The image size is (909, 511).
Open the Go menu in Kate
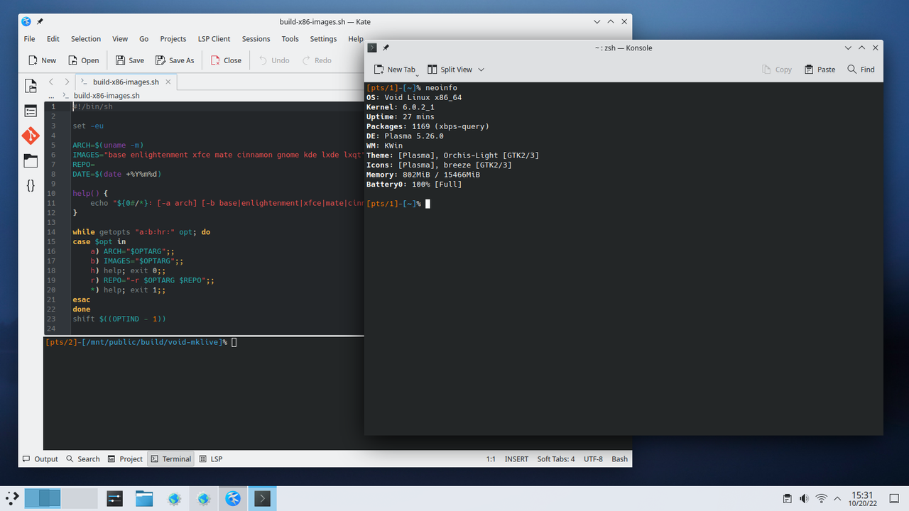click(144, 39)
